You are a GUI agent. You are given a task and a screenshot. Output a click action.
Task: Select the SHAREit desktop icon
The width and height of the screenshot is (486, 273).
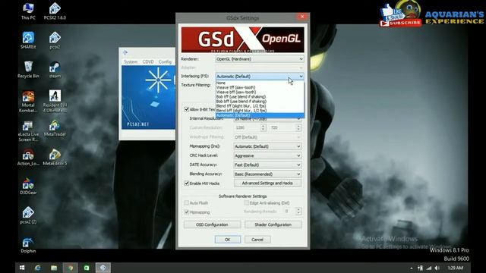[28, 40]
